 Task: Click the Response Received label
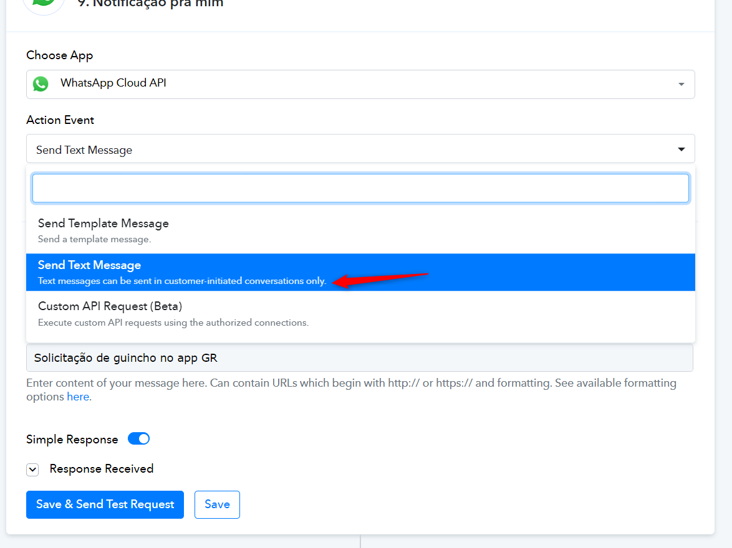coord(101,469)
